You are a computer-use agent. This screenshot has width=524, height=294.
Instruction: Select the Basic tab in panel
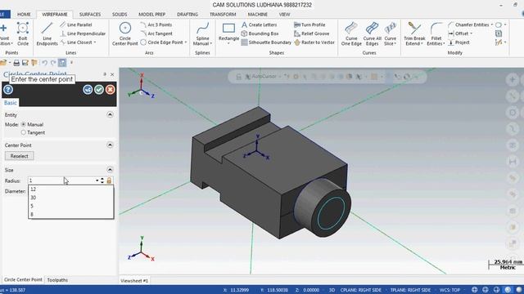[x=10, y=103]
